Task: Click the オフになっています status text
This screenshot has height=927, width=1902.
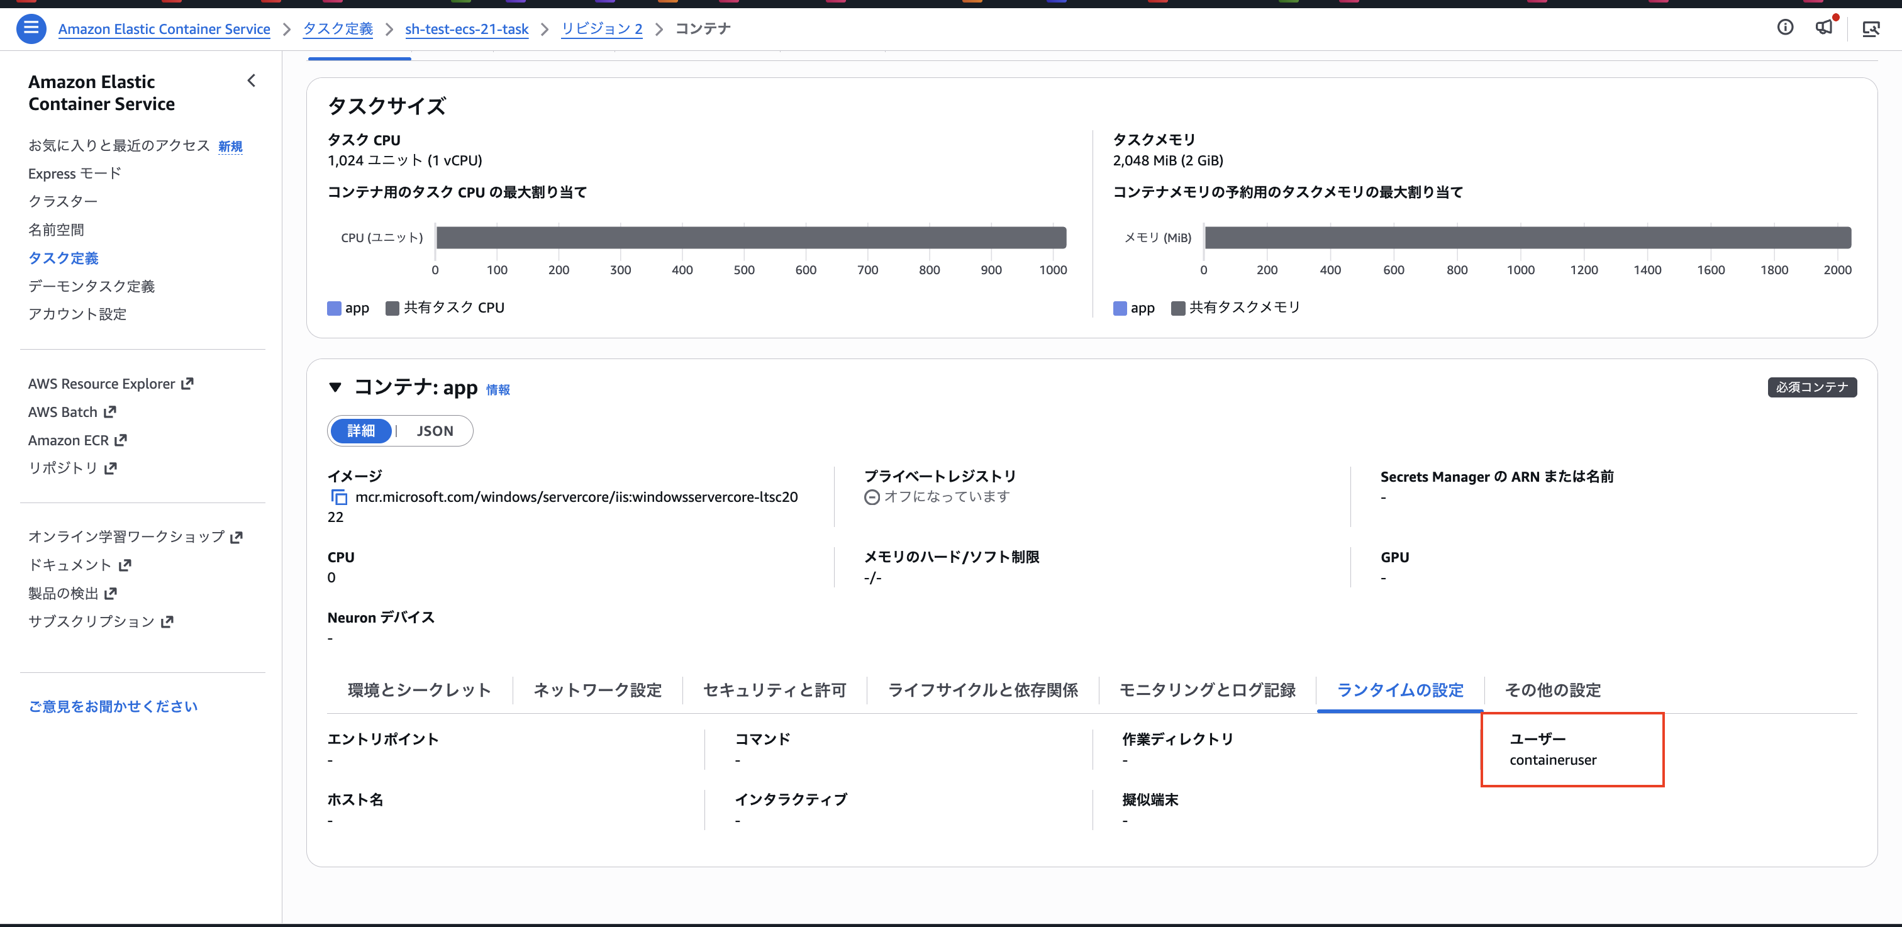Action: [947, 497]
